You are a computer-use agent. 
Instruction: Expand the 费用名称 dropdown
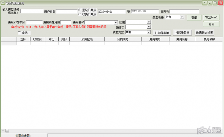[x=115, y=22]
